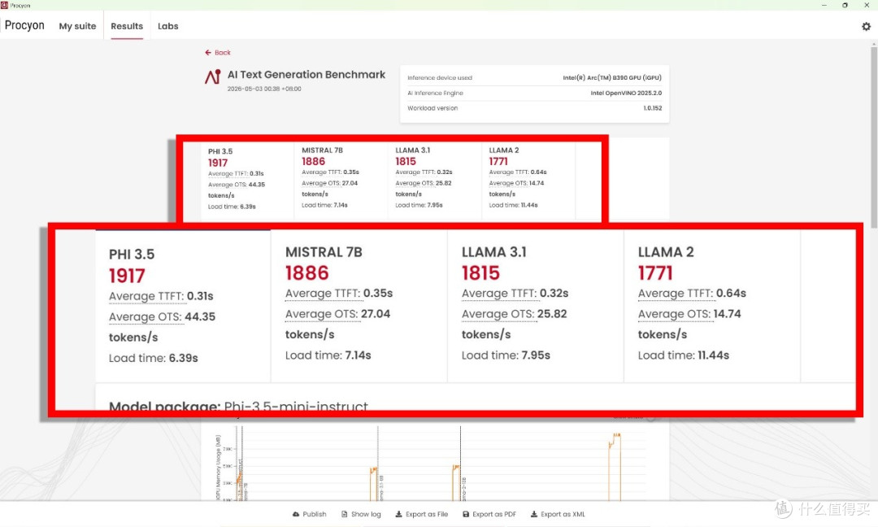The width and height of the screenshot is (878, 527).
Task: Open the Labs tab
Action: coord(168,26)
